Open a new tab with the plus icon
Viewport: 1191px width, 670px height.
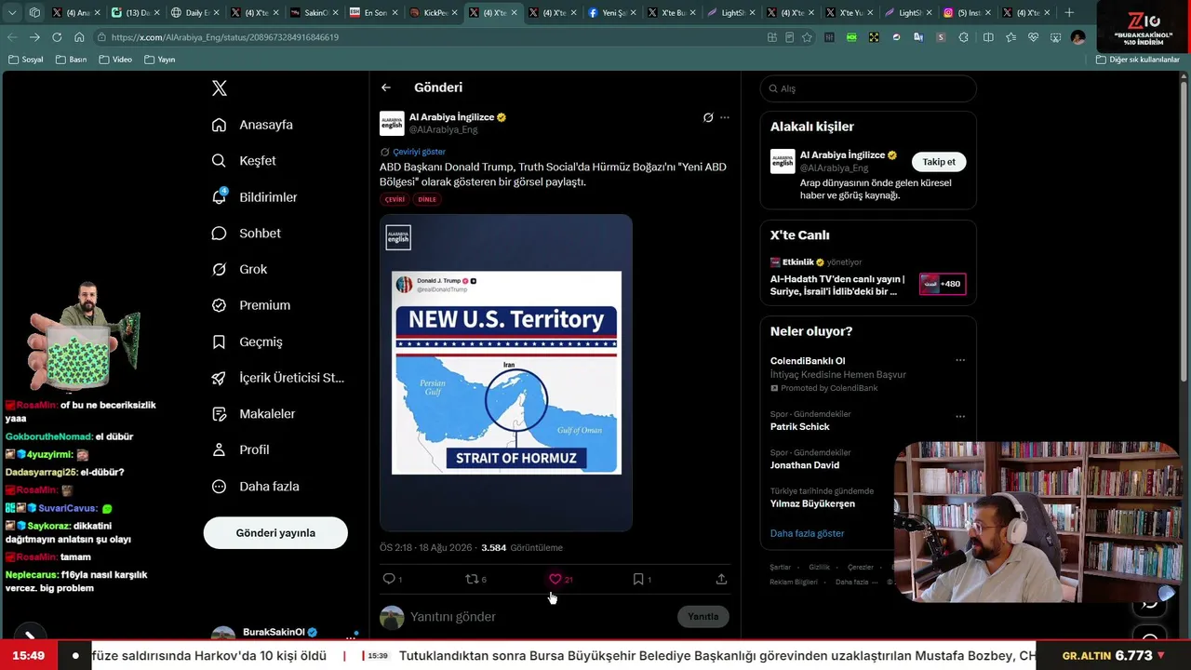click(x=1069, y=13)
